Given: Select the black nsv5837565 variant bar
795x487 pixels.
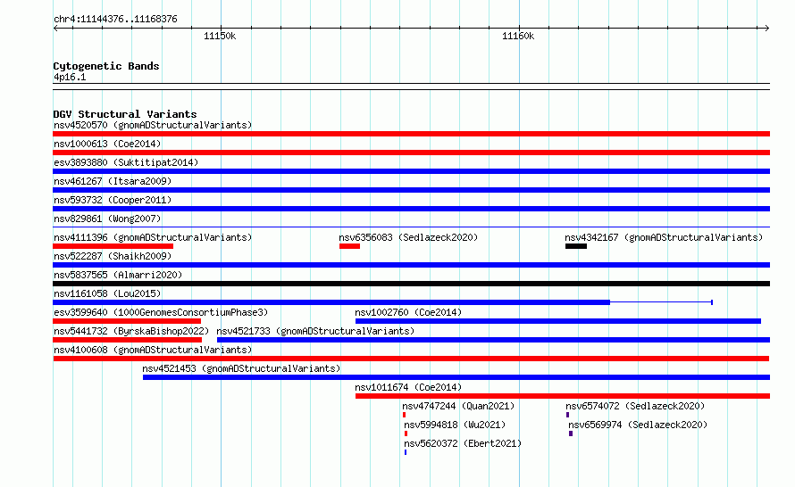Looking at the screenshot, I should tap(411, 284).
